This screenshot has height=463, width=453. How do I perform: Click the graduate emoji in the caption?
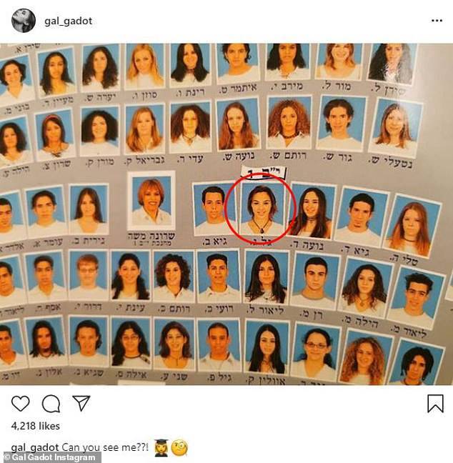pos(161,448)
